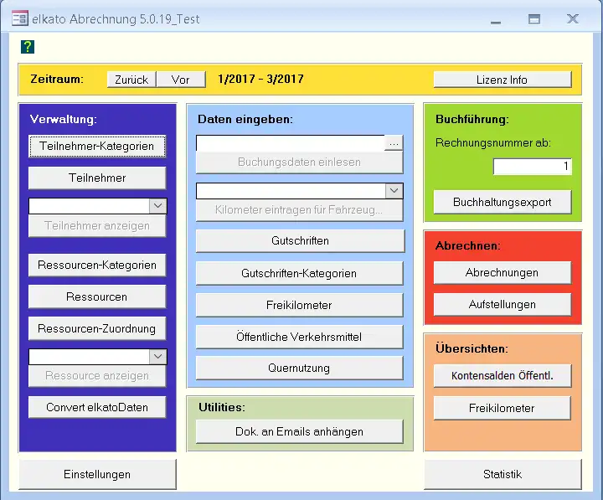Click the period text 1/2017 - 3/2017
This screenshot has width=603, height=500.
pos(260,79)
